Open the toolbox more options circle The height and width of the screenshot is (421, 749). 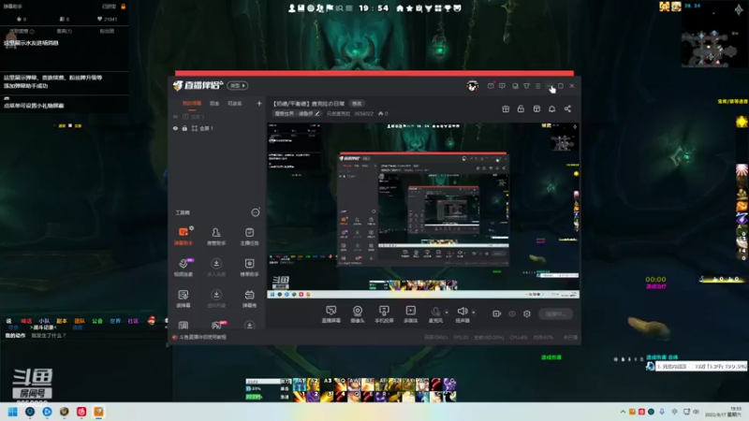tap(256, 212)
